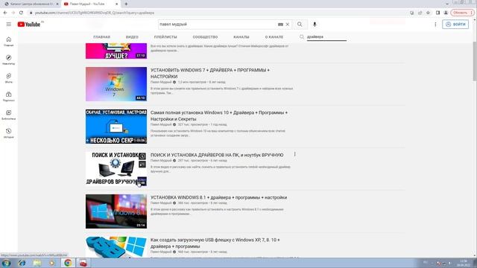
Task: Click the Windows 10 install video thumbnail
Action: 116,127
